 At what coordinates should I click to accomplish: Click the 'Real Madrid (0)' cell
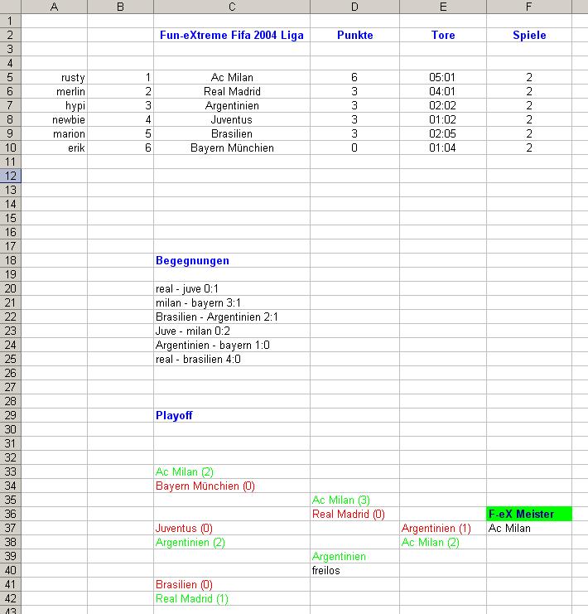point(354,514)
